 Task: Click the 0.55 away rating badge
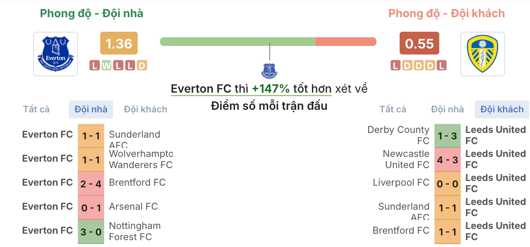[419, 43]
